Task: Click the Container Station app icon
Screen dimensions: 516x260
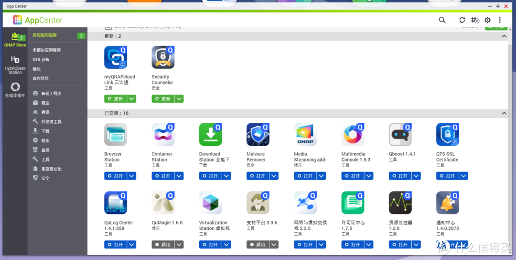Action: 163,134
